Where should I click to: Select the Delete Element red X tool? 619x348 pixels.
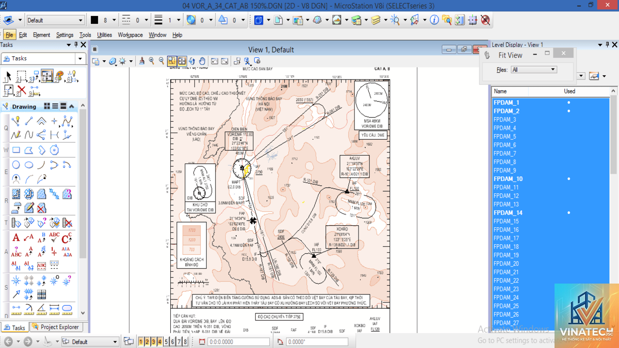[x=21, y=91]
